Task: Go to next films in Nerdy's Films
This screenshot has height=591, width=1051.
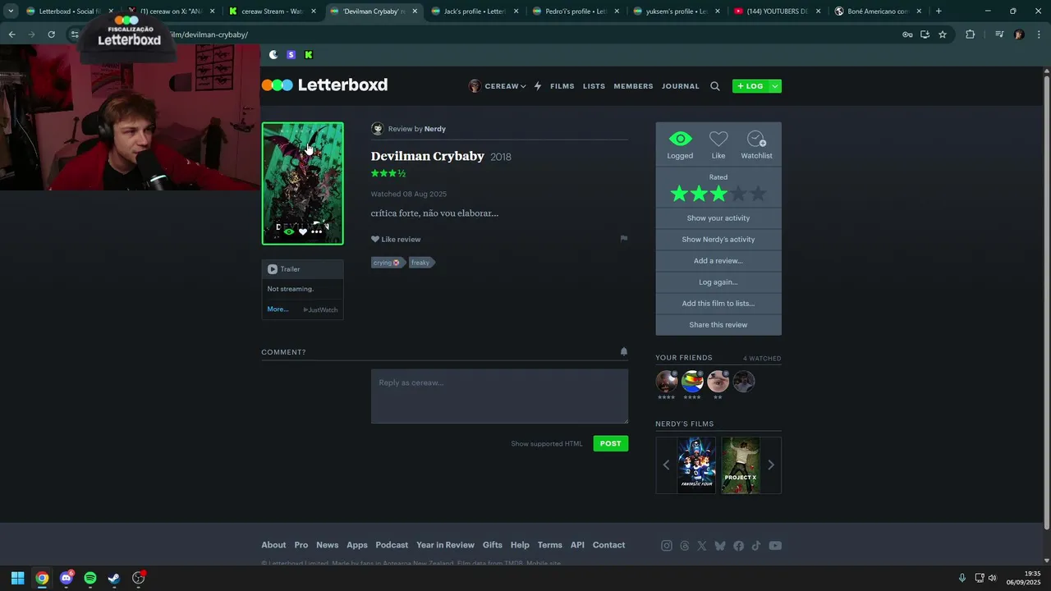Action: (771, 465)
